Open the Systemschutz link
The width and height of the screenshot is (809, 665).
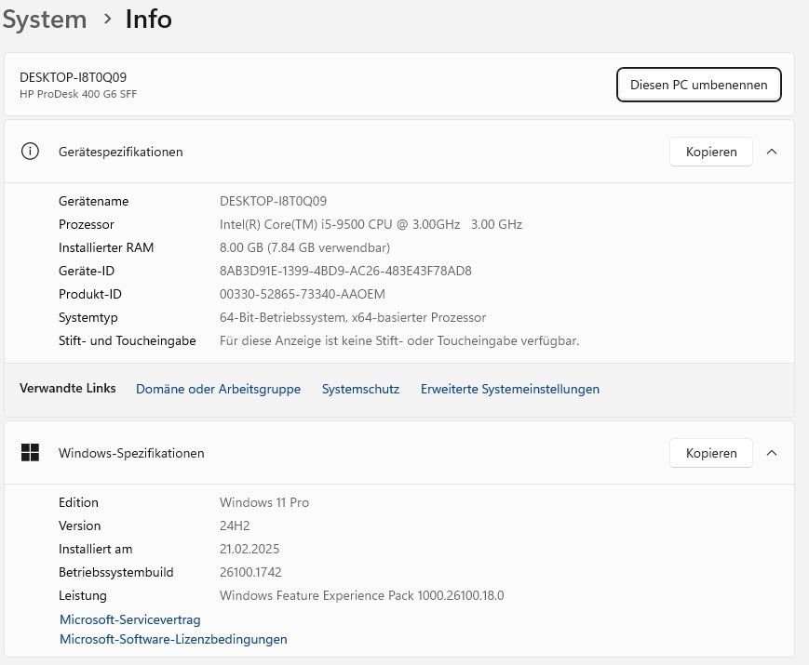click(360, 389)
